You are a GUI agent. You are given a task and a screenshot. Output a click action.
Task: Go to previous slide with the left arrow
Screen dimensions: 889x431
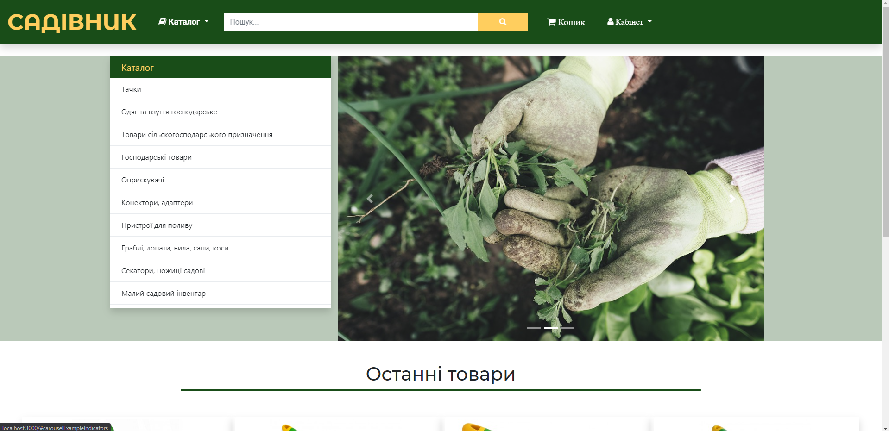(x=370, y=198)
